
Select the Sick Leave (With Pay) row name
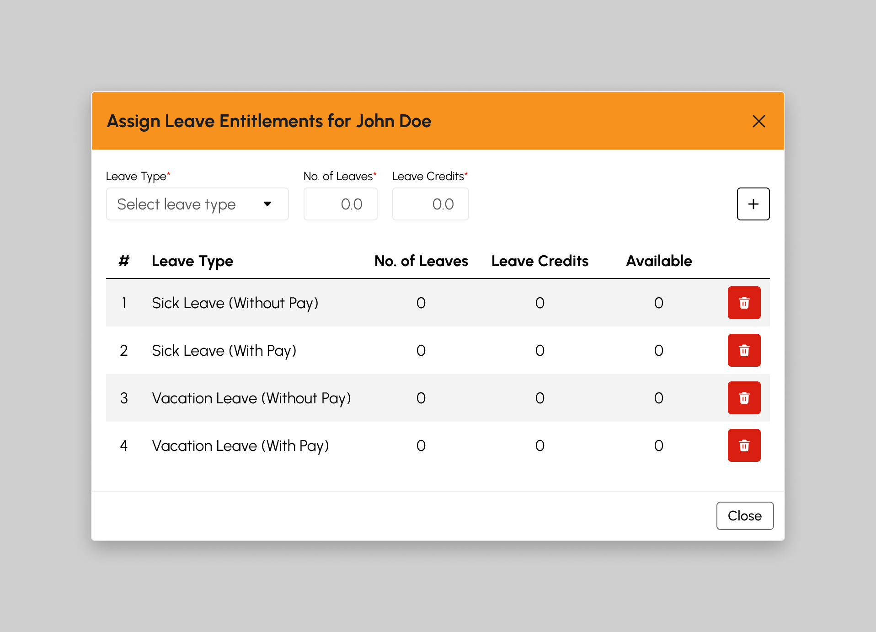224,351
